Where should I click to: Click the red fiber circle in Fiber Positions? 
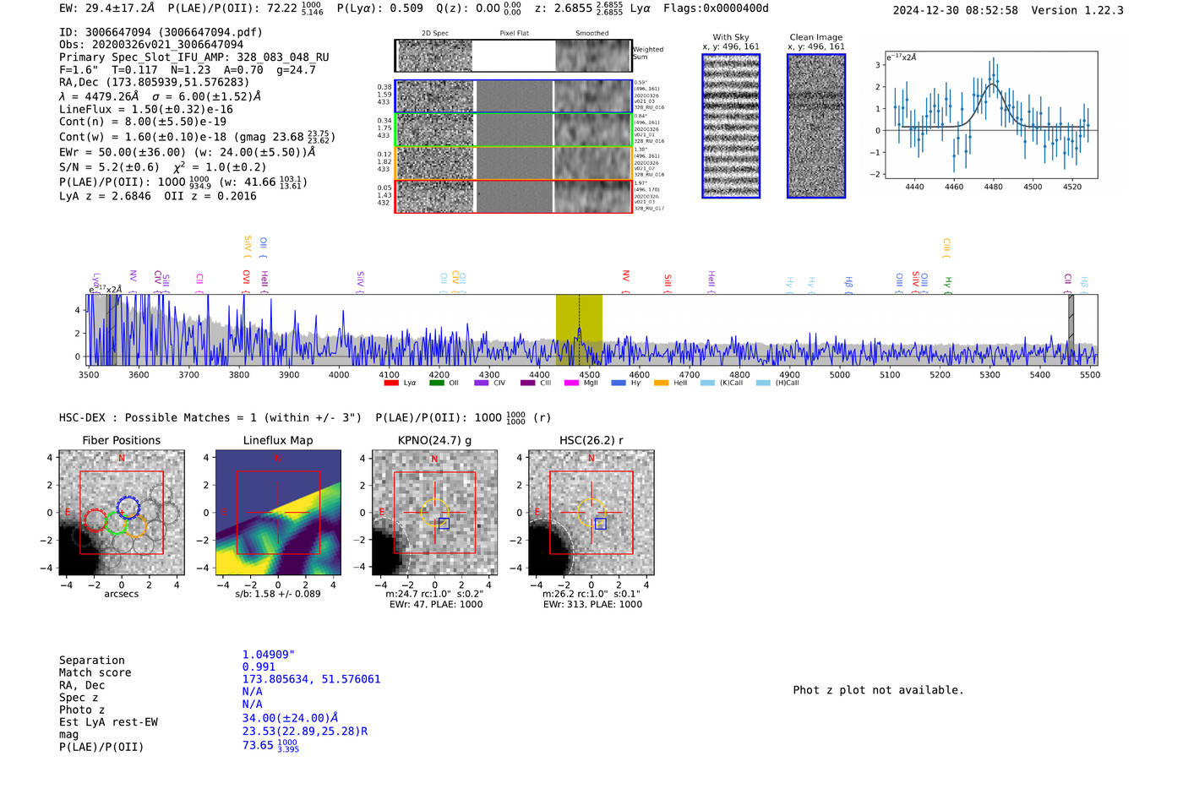click(x=95, y=519)
